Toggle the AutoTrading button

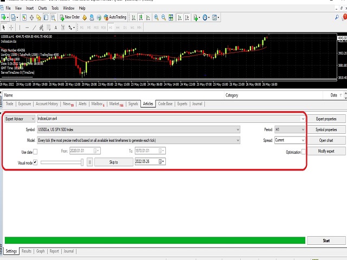115,17
